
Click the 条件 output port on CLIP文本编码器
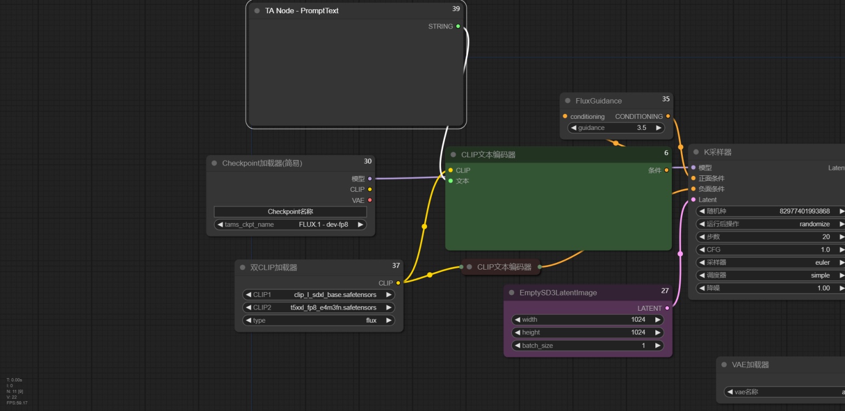666,170
